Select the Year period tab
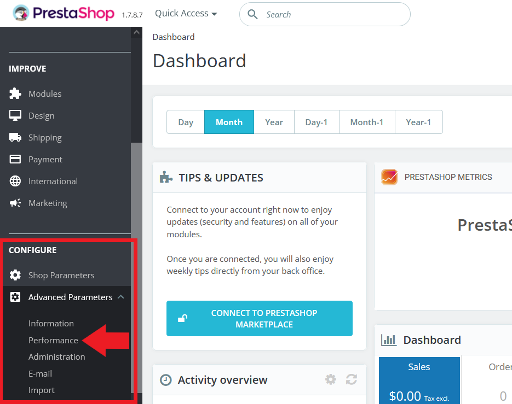This screenshot has width=512, height=404. 274,122
